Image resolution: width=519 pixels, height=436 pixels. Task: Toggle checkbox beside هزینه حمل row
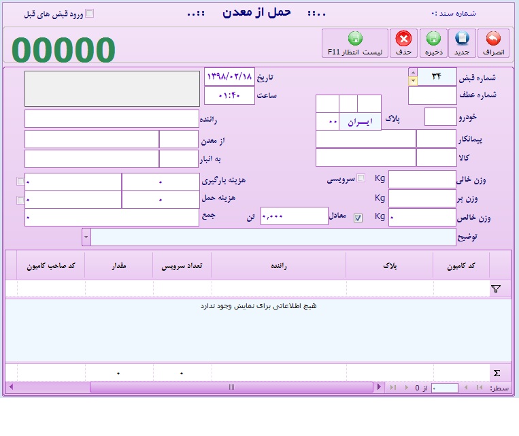[x=20, y=200]
